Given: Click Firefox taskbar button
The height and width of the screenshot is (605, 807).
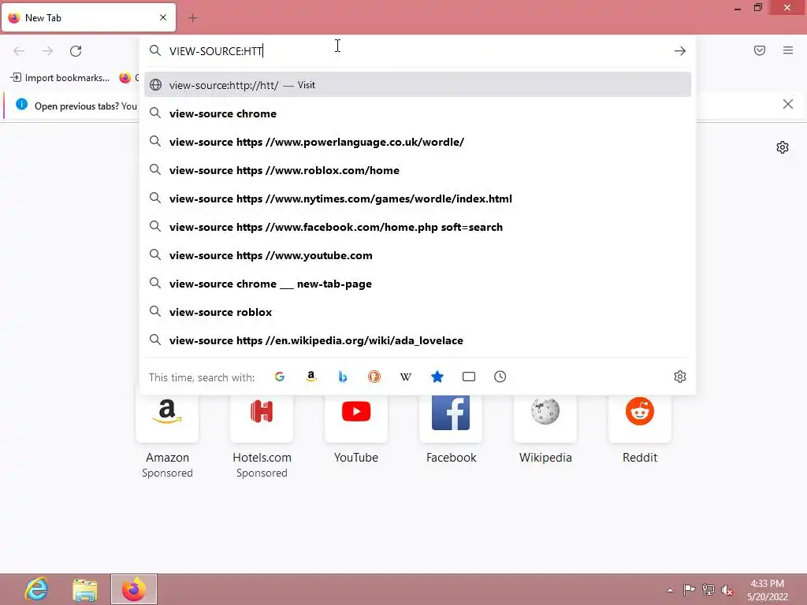Looking at the screenshot, I should point(134,589).
